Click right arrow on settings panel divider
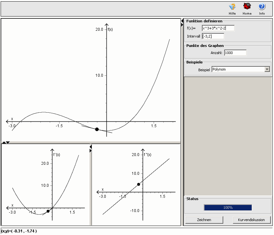 click(182, 25)
